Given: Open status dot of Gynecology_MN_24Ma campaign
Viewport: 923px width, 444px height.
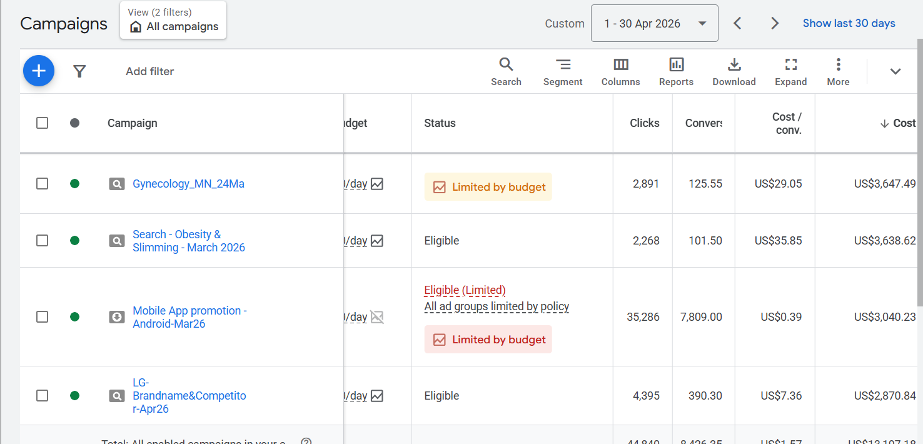Looking at the screenshot, I should 75,184.
